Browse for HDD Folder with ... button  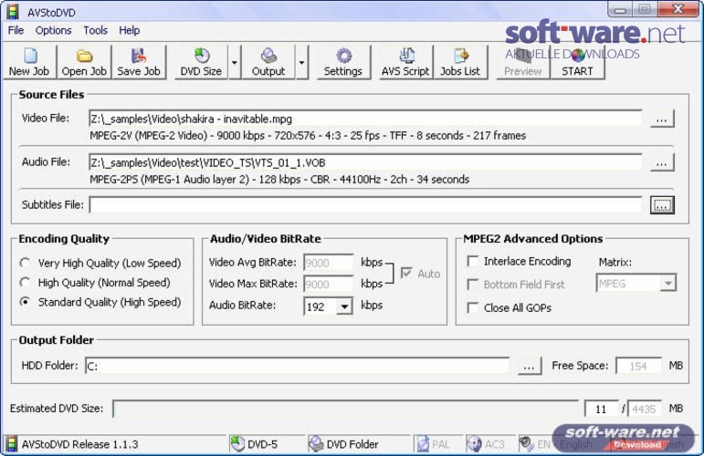click(x=530, y=366)
